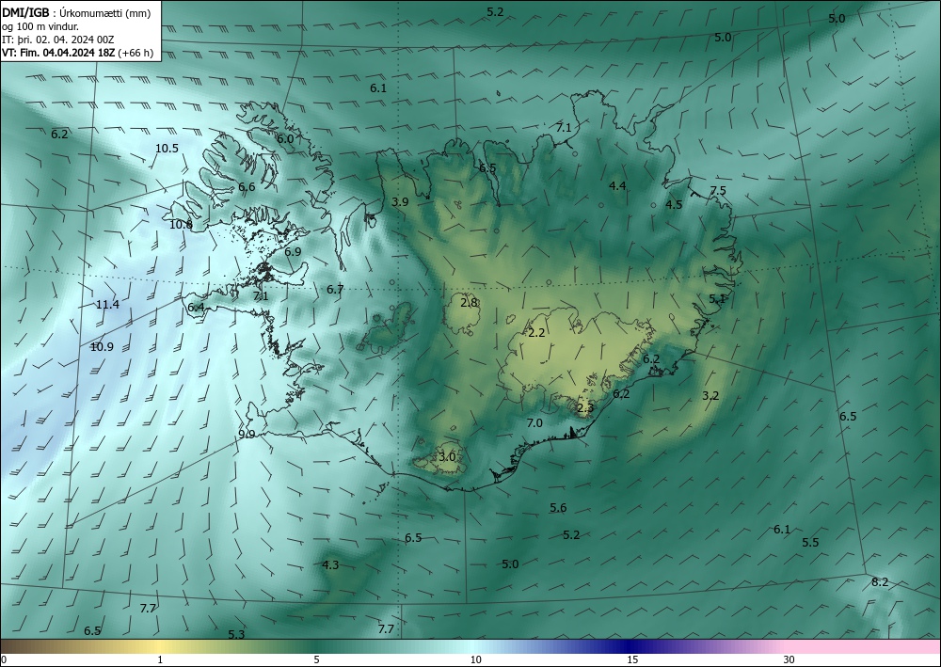Click the 6.6 map value
This screenshot has width=941, height=667.
pos(247,187)
